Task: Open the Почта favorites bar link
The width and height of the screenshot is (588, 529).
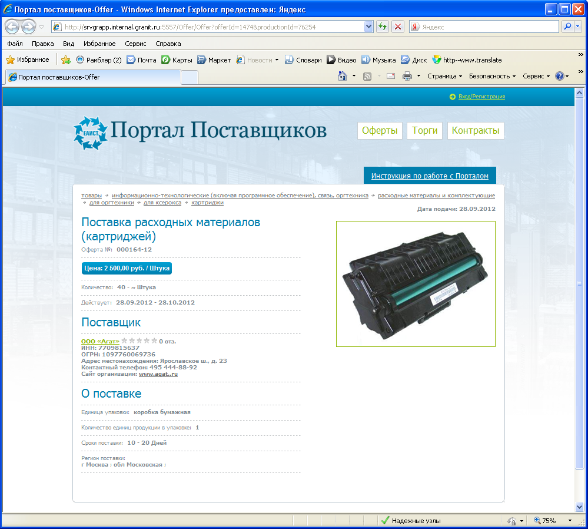Action: 141,59
